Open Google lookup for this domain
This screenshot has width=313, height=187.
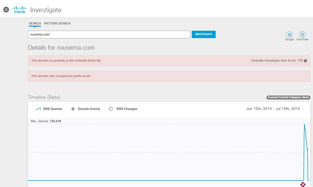[289, 35]
